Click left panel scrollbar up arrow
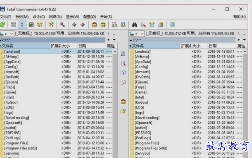Image resolution: width=252 pixels, height=158 pixels. (115, 52)
